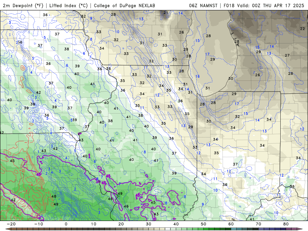Image resolution: width=308 pixels, height=231 pixels.
Task: Click the "F018 Valid: 00Z THU APR 17 2025" text
Action: [264, 5]
